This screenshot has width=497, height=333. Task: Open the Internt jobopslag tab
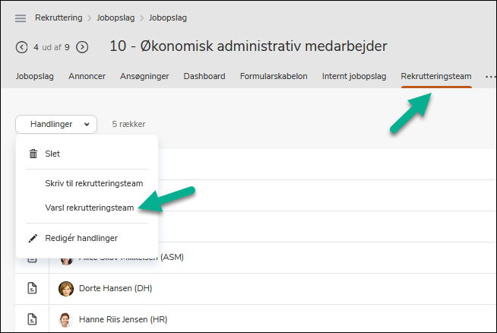[354, 76]
